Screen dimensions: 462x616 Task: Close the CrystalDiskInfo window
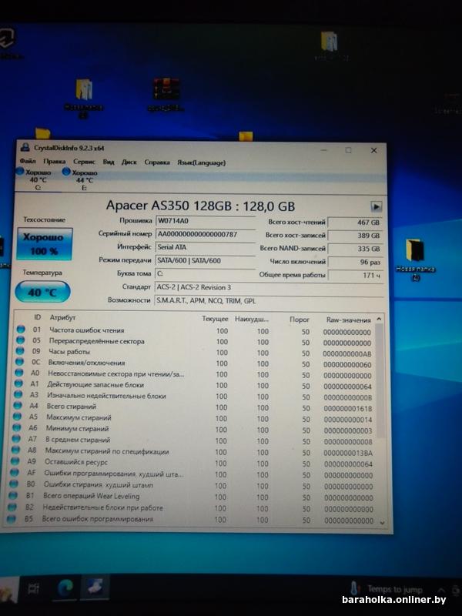point(373,150)
